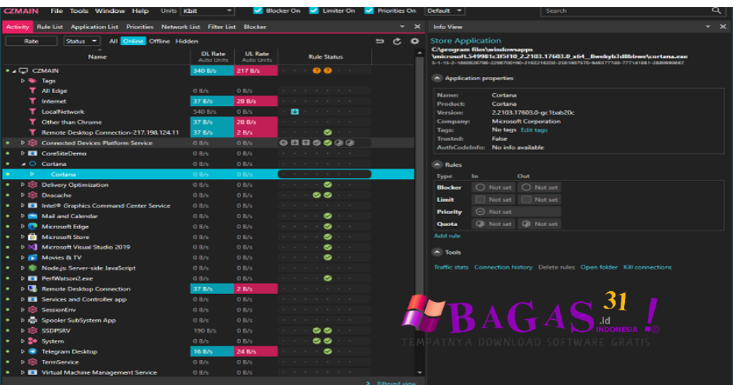The width and height of the screenshot is (733, 385).
Task: Click the search magnifier icon
Action: point(716,10)
